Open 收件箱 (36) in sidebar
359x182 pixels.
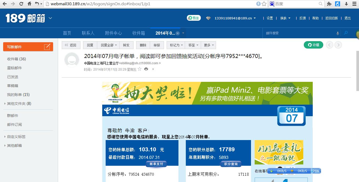(x=17, y=59)
